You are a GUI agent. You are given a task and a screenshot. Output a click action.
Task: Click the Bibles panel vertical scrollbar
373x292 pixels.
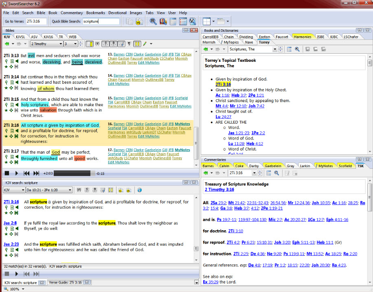[x=196, y=108]
